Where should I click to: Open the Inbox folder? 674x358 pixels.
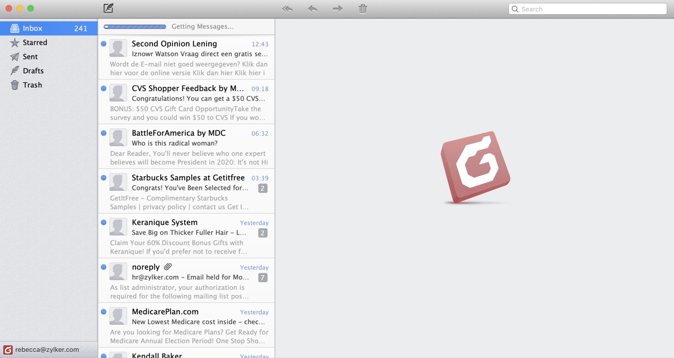point(49,28)
